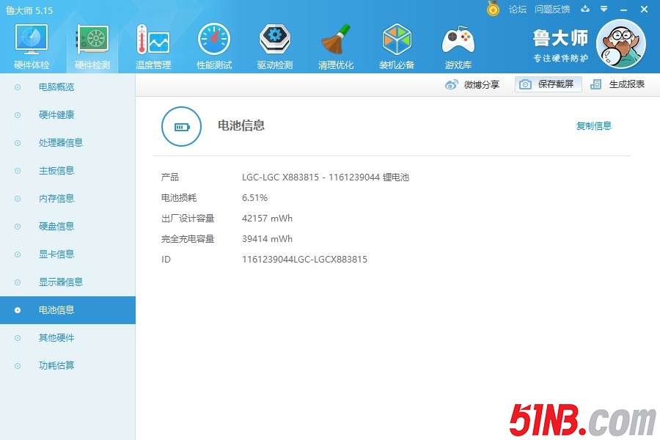Generate report with 生成报表
This screenshot has width=660, height=440.
(x=618, y=84)
